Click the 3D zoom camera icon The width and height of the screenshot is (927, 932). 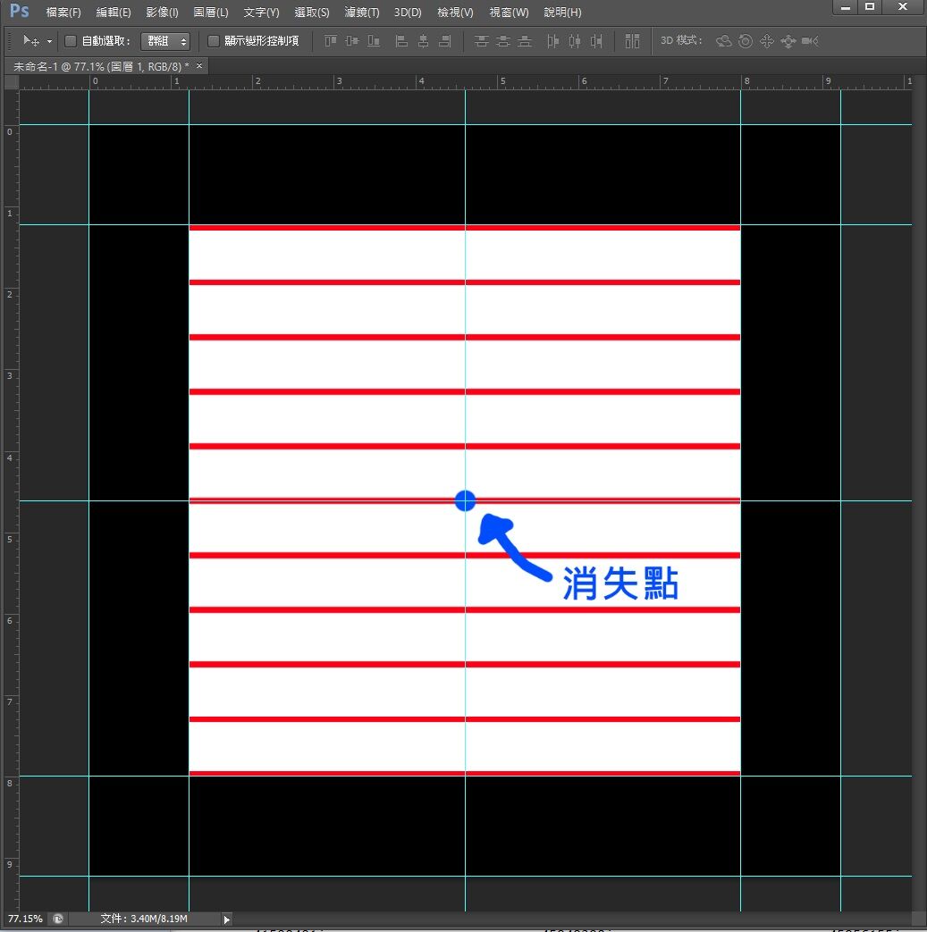pyautogui.click(x=810, y=41)
